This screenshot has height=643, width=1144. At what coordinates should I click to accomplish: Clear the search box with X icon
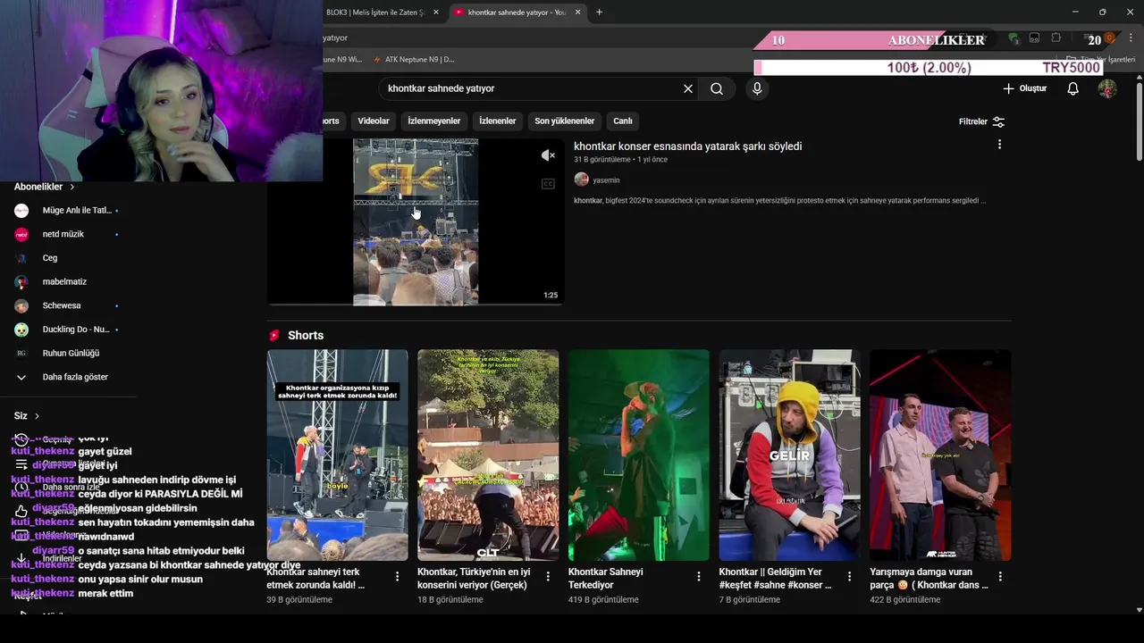click(688, 88)
